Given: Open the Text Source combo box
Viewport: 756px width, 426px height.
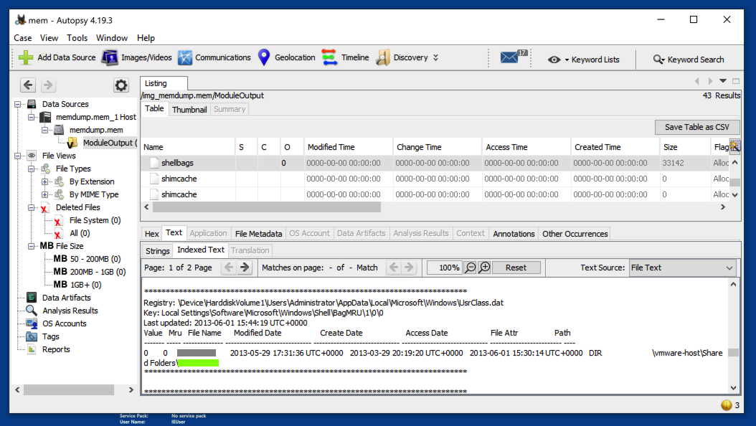Looking at the screenshot, I should pyautogui.click(x=682, y=268).
